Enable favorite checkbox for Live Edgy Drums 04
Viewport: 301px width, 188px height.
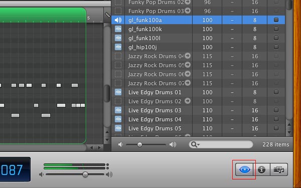(276, 119)
